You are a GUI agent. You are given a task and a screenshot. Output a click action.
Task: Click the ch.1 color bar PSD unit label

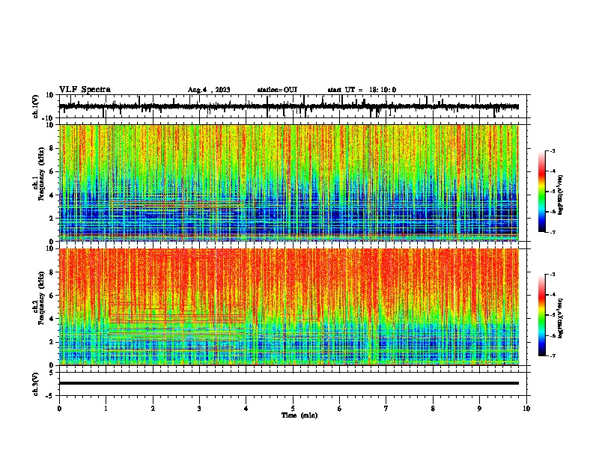[561, 195]
